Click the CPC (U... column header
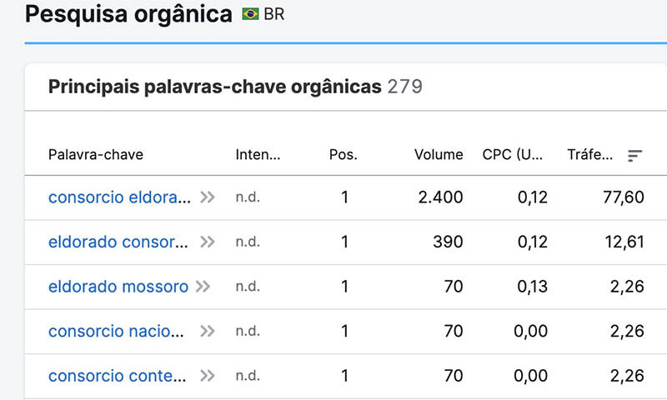This screenshot has width=667, height=400. click(513, 155)
